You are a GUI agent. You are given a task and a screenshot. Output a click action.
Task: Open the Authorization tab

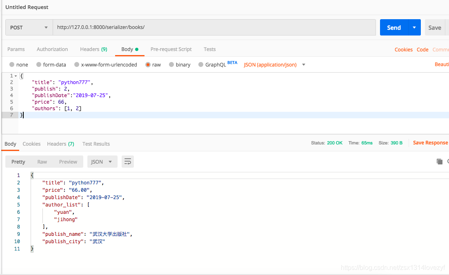[52, 49]
